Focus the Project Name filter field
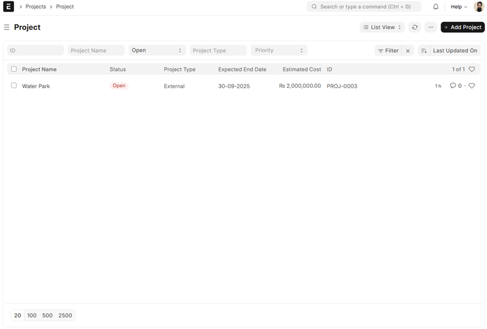Viewport: 487px width, 329px height. [96, 51]
